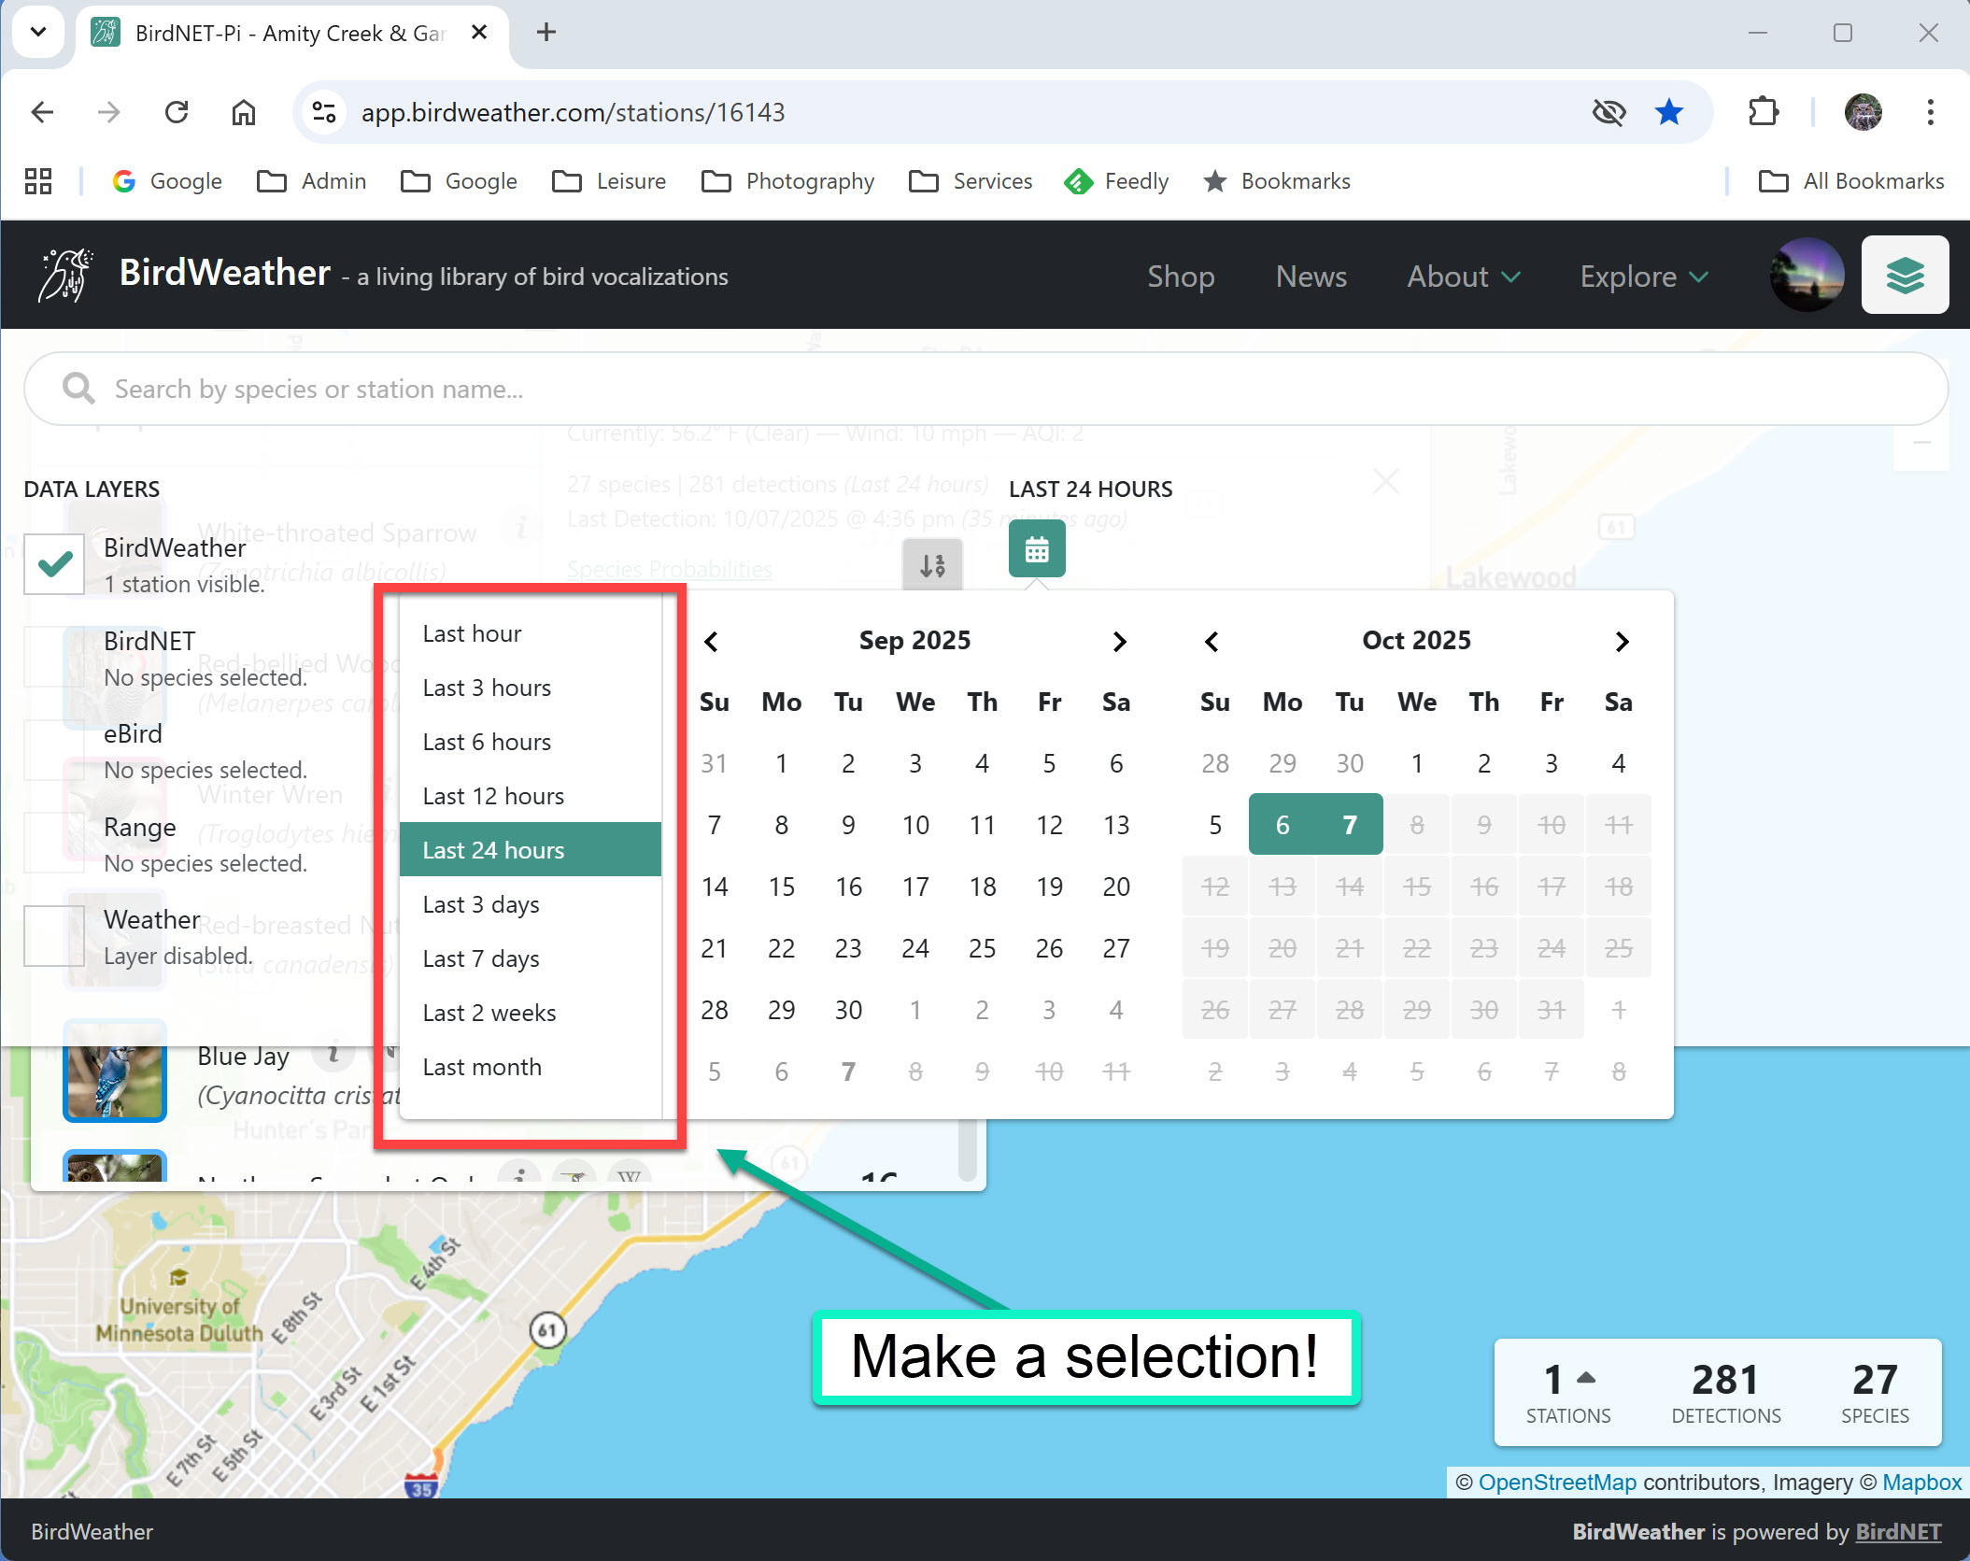Click the browser extensions puzzle icon
The width and height of the screenshot is (1970, 1561).
1763,112
